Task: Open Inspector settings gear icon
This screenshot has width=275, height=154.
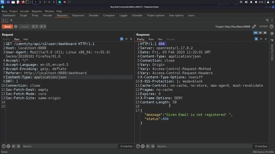Action: point(272,33)
